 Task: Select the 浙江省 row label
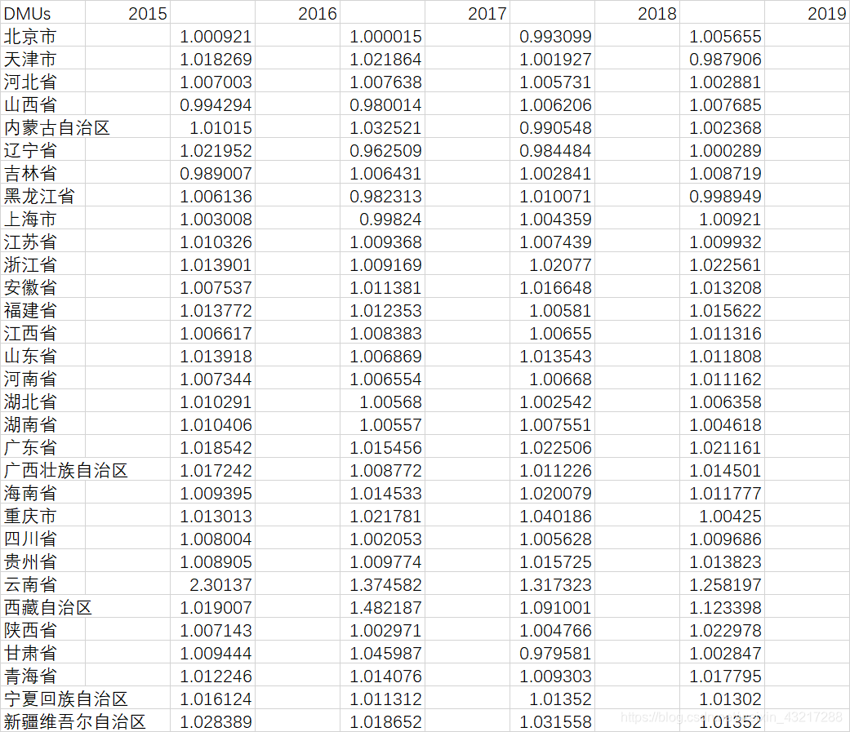coord(42,264)
